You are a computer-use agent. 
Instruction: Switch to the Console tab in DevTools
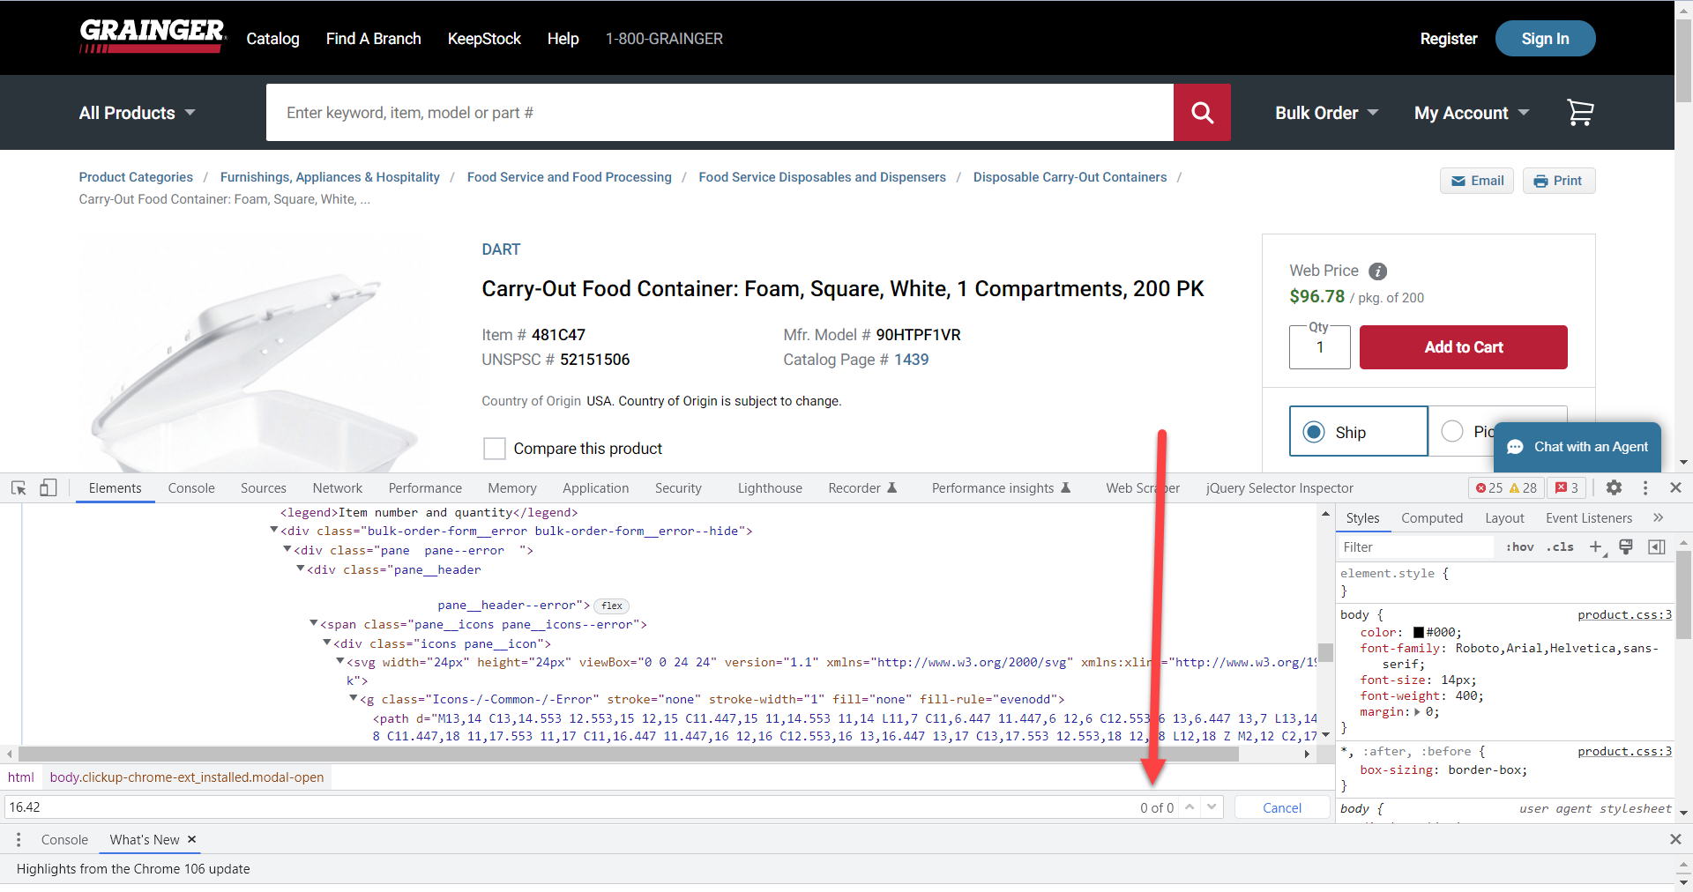(190, 487)
